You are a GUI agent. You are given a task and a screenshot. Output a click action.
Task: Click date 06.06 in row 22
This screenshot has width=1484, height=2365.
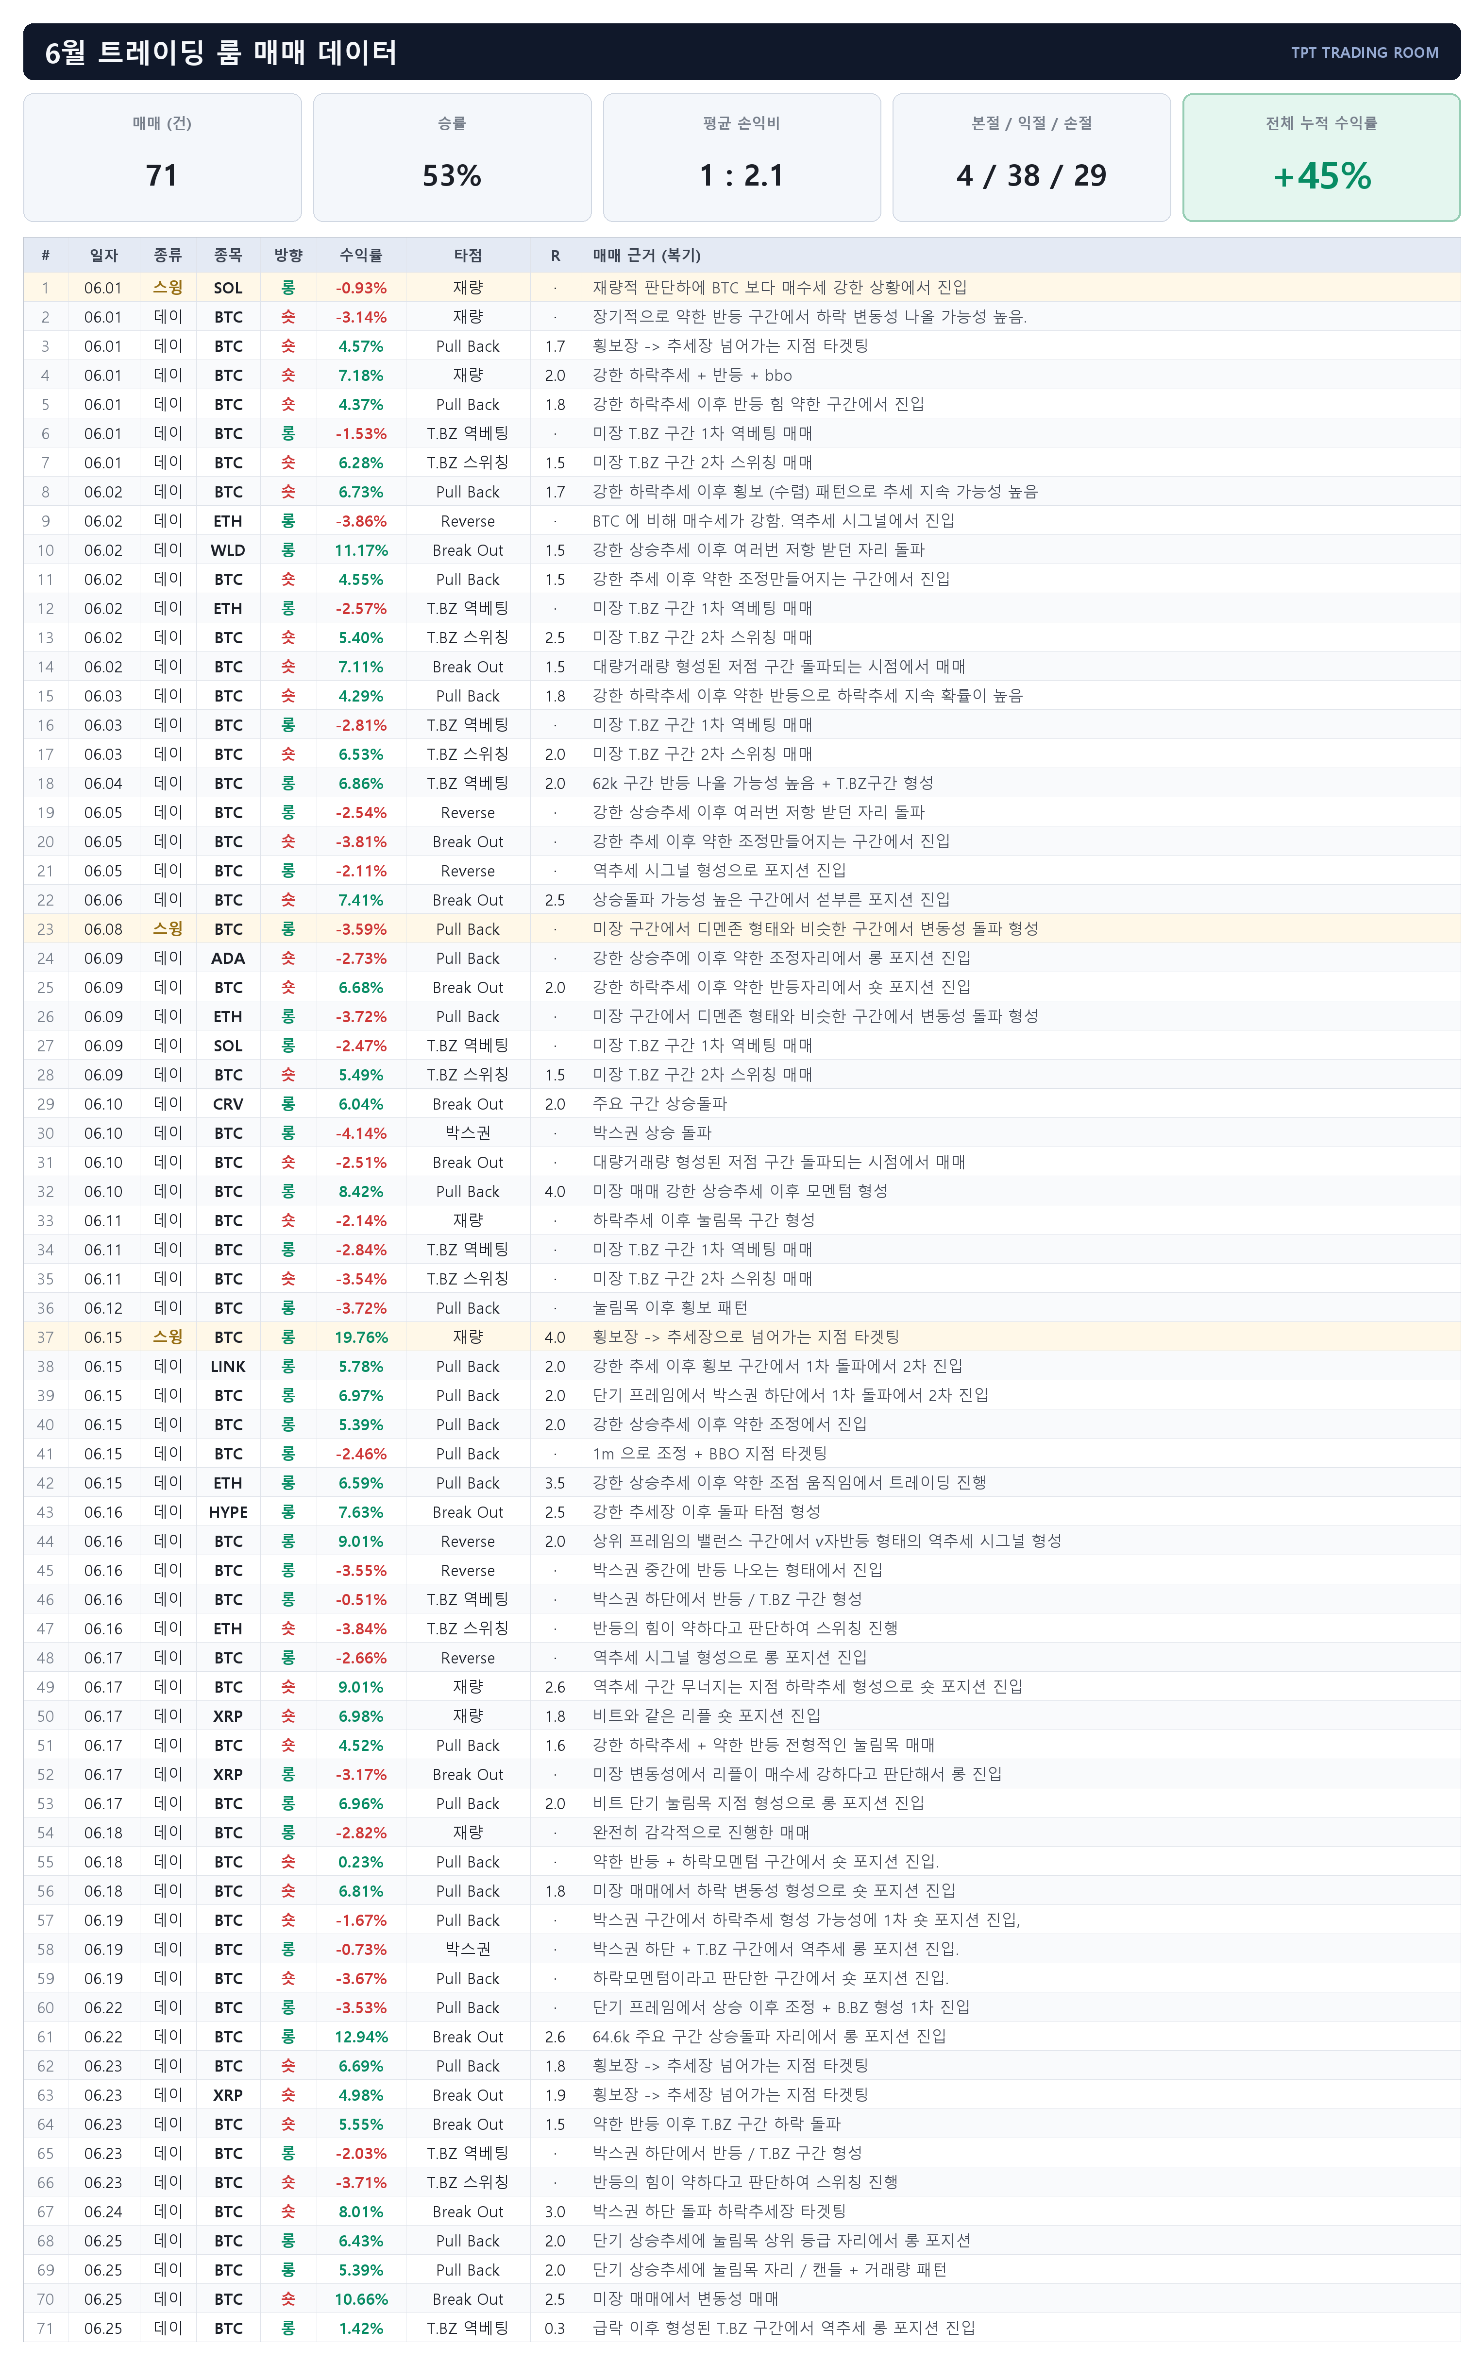coord(103,900)
